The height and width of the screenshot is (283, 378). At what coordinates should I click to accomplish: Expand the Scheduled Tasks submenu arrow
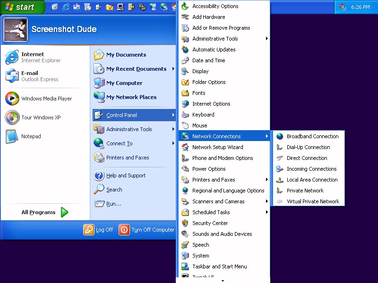[267, 212]
